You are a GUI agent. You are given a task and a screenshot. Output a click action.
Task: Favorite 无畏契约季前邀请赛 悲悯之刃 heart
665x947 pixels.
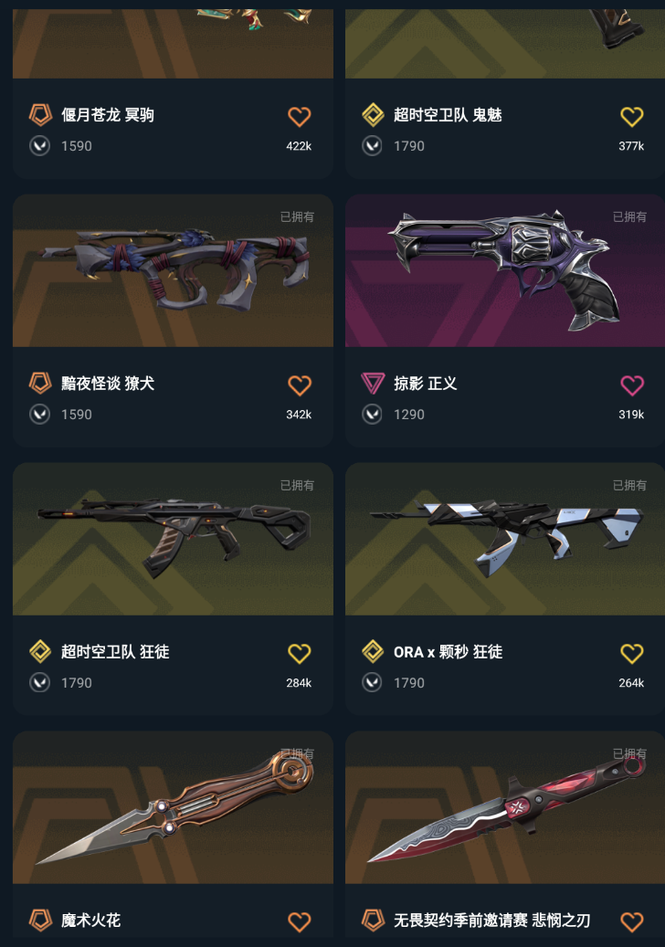click(x=632, y=921)
